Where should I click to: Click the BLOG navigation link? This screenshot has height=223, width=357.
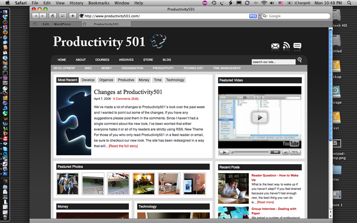[x=166, y=60]
